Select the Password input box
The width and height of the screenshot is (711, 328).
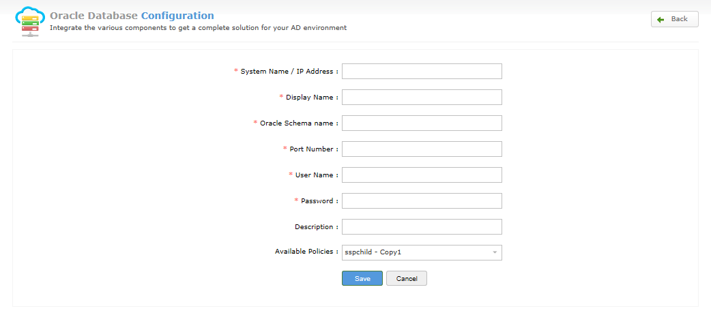(x=422, y=200)
